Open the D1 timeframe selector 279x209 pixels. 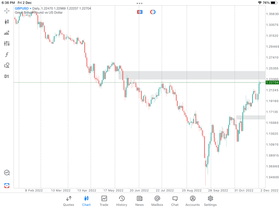click(x=7, y=77)
